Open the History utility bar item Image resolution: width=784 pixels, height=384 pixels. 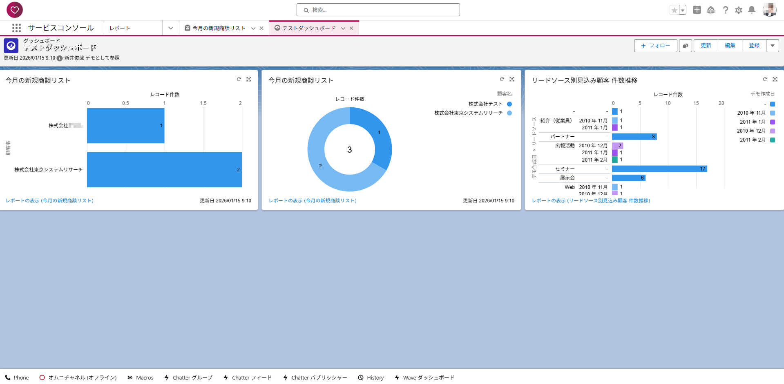(371, 377)
